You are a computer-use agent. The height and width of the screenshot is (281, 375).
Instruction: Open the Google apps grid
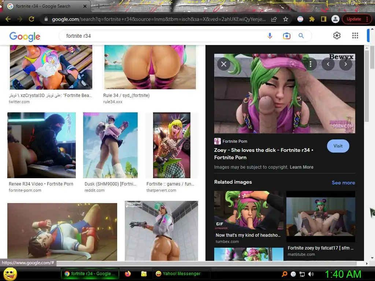[x=355, y=35]
